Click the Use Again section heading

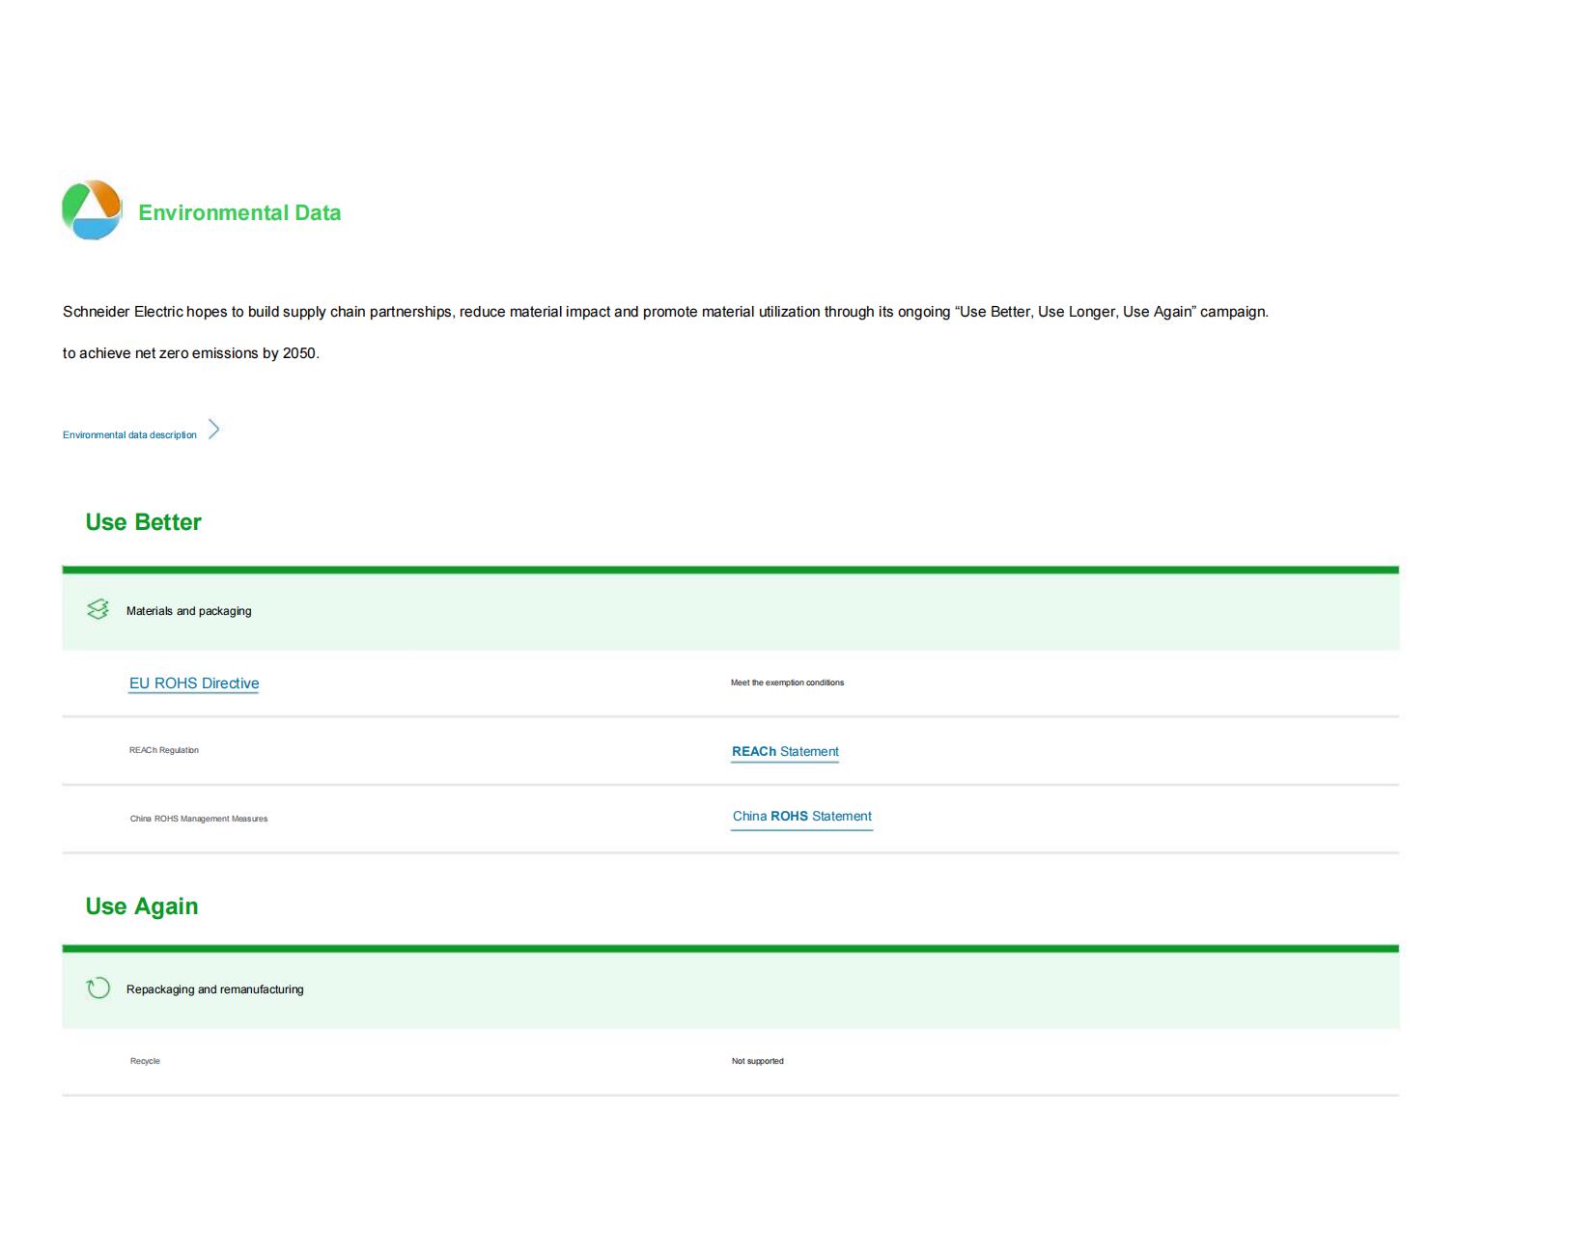142,906
